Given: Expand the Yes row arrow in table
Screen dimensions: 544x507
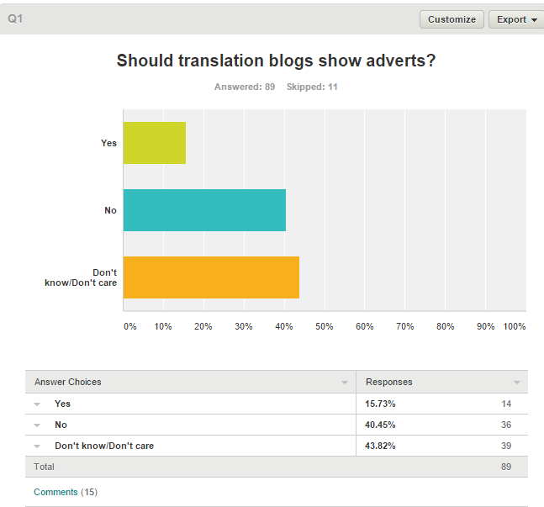Looking at the screenshot, I should tap(37, 404).
